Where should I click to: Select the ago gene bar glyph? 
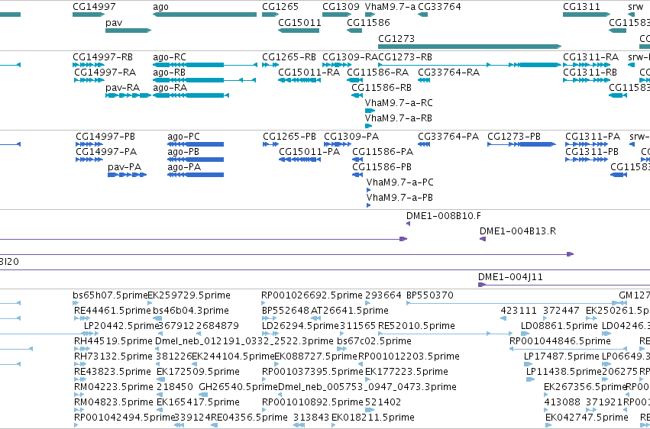tap(205, 15)
